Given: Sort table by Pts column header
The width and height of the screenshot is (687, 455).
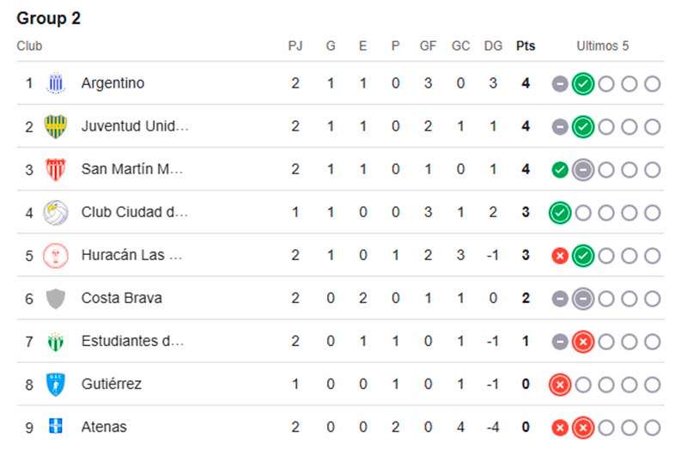Looking at the screenshot, I should click(x=526, y=46).
